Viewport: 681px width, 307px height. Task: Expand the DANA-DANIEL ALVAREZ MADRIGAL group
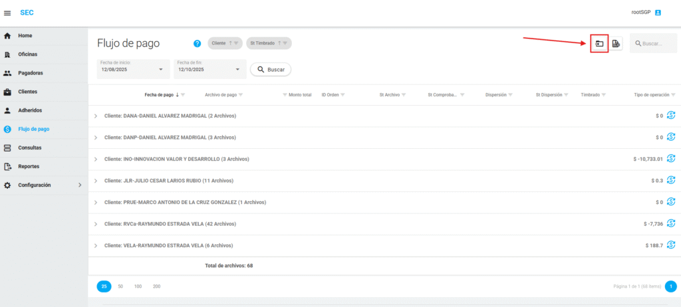point(96,116)
